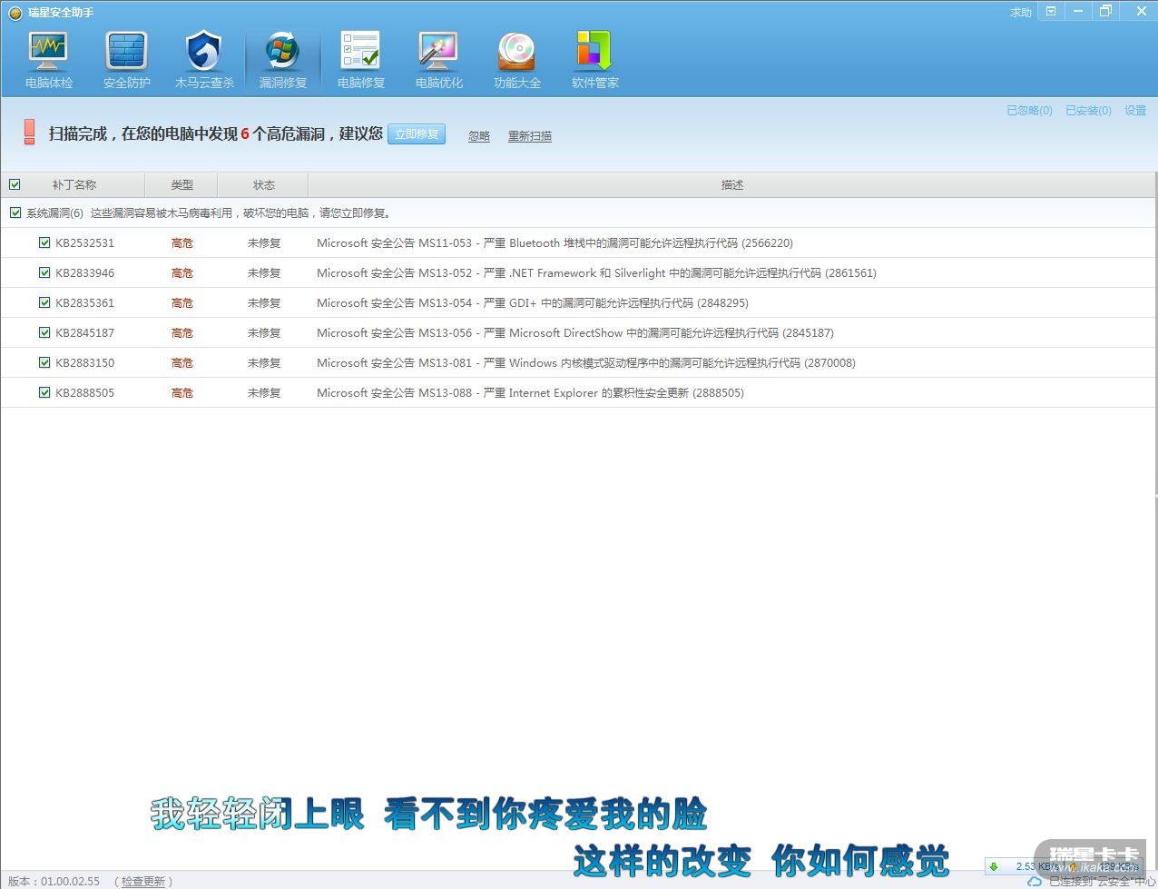Uncheck patch KB2888505

44,392
